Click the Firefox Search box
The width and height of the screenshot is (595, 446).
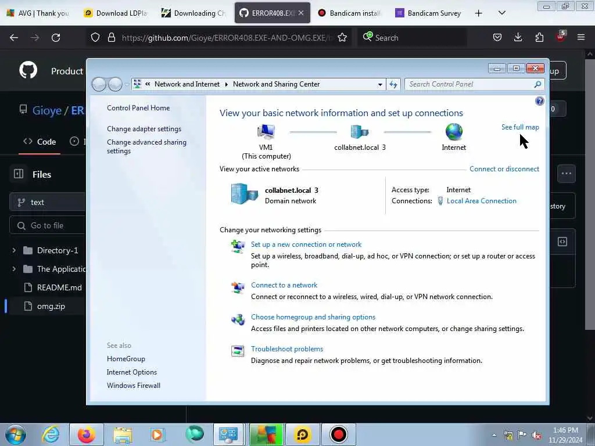[411, 38]
